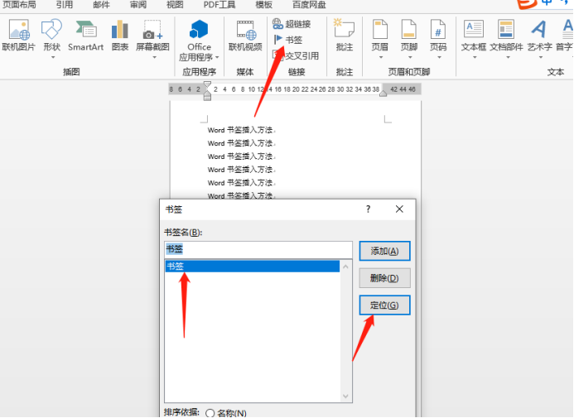Expand the Screenshot (屏幕截图) dropdown arrow
The width and height of the screenshot is (574, 418).
pyautogui.click(x=154, y=57)
